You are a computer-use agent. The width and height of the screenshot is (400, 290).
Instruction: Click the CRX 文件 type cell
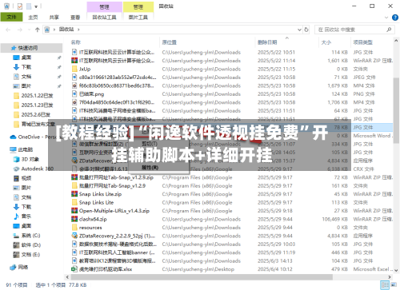tap(364, 169)
